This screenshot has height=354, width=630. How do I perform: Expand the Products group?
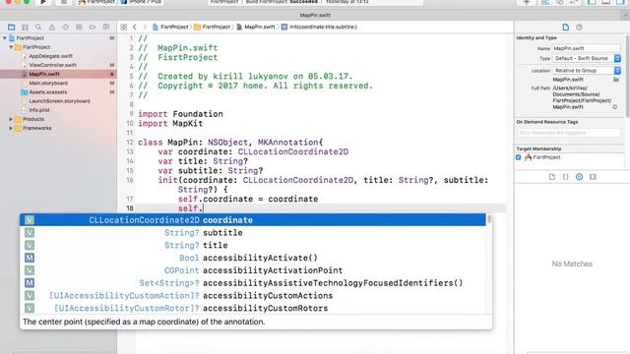click(11, 119)
